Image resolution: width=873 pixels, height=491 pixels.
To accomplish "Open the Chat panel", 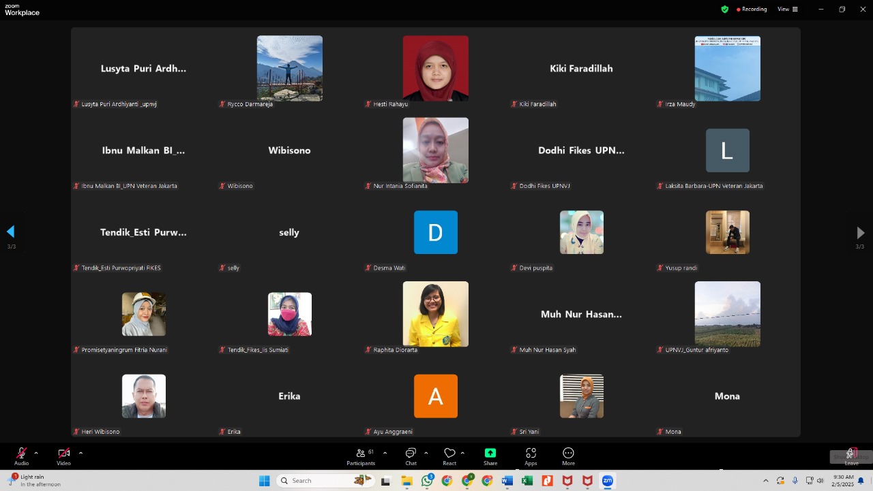I will [411, 454].
